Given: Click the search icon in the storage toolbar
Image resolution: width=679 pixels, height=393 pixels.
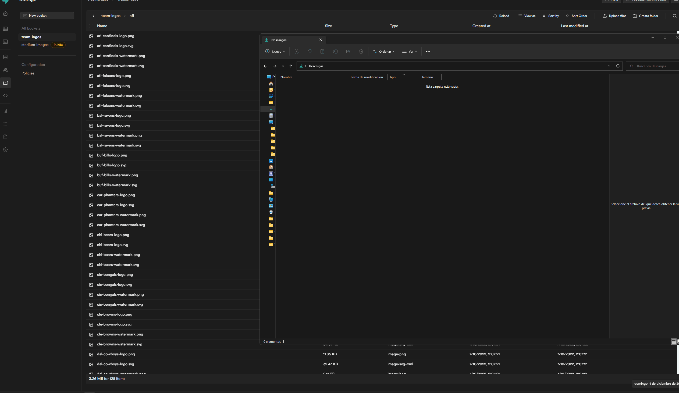Looking at the screenshot, I should 674,16.
